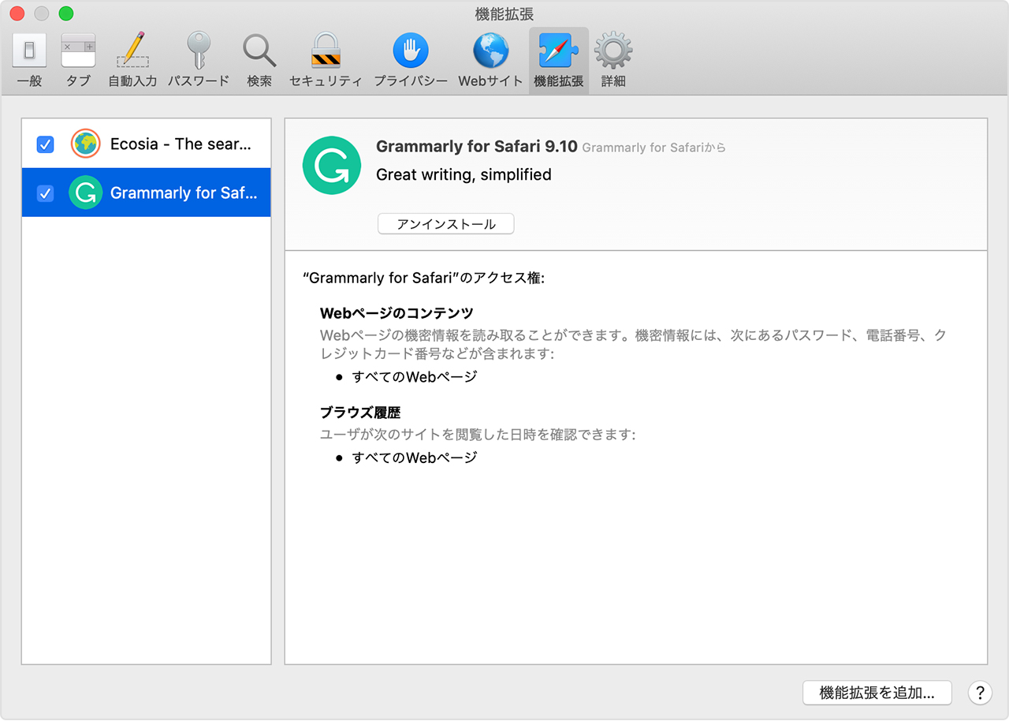Click the Grammarly icon in extension list

pyautogui.click(x=85, y=192)
